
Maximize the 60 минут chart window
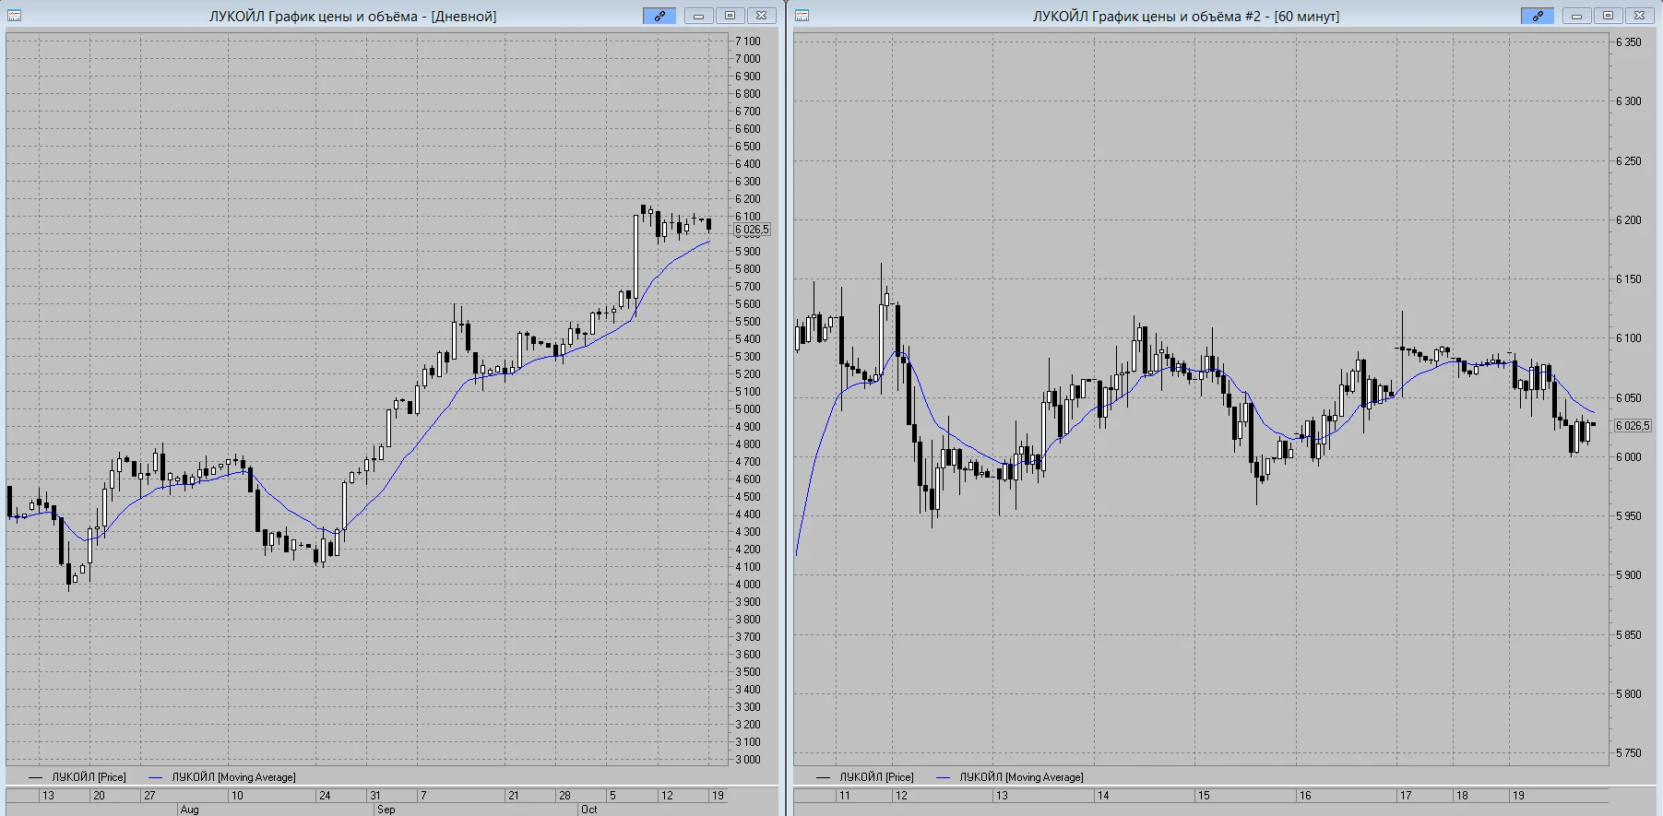[x=1608, y=16]
